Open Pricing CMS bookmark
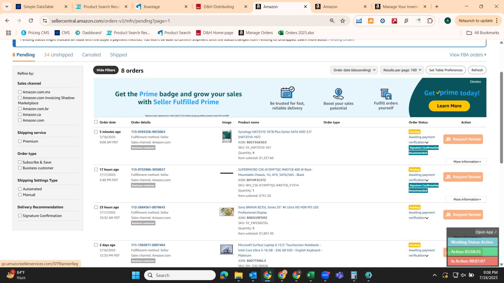The image size is (504, 283). click(x=35, y=33)
